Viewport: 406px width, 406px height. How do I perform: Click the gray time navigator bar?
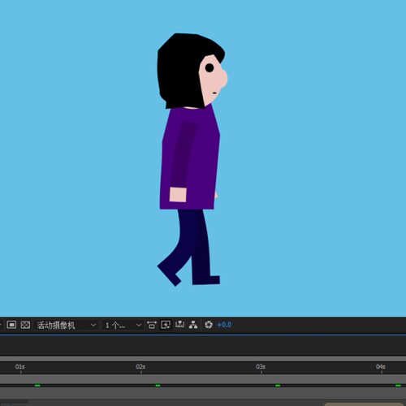pos(203,359)
